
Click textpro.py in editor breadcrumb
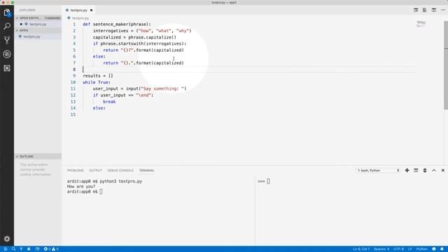click(80, 18)
